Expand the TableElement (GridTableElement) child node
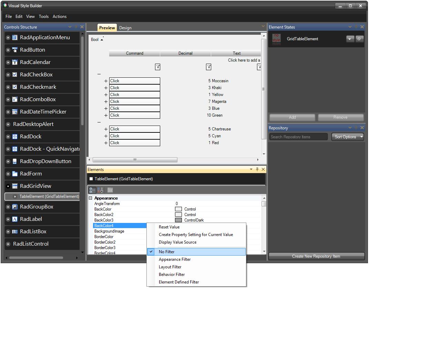The height and width of the screenshot is (343, 441). coord(15,197)
